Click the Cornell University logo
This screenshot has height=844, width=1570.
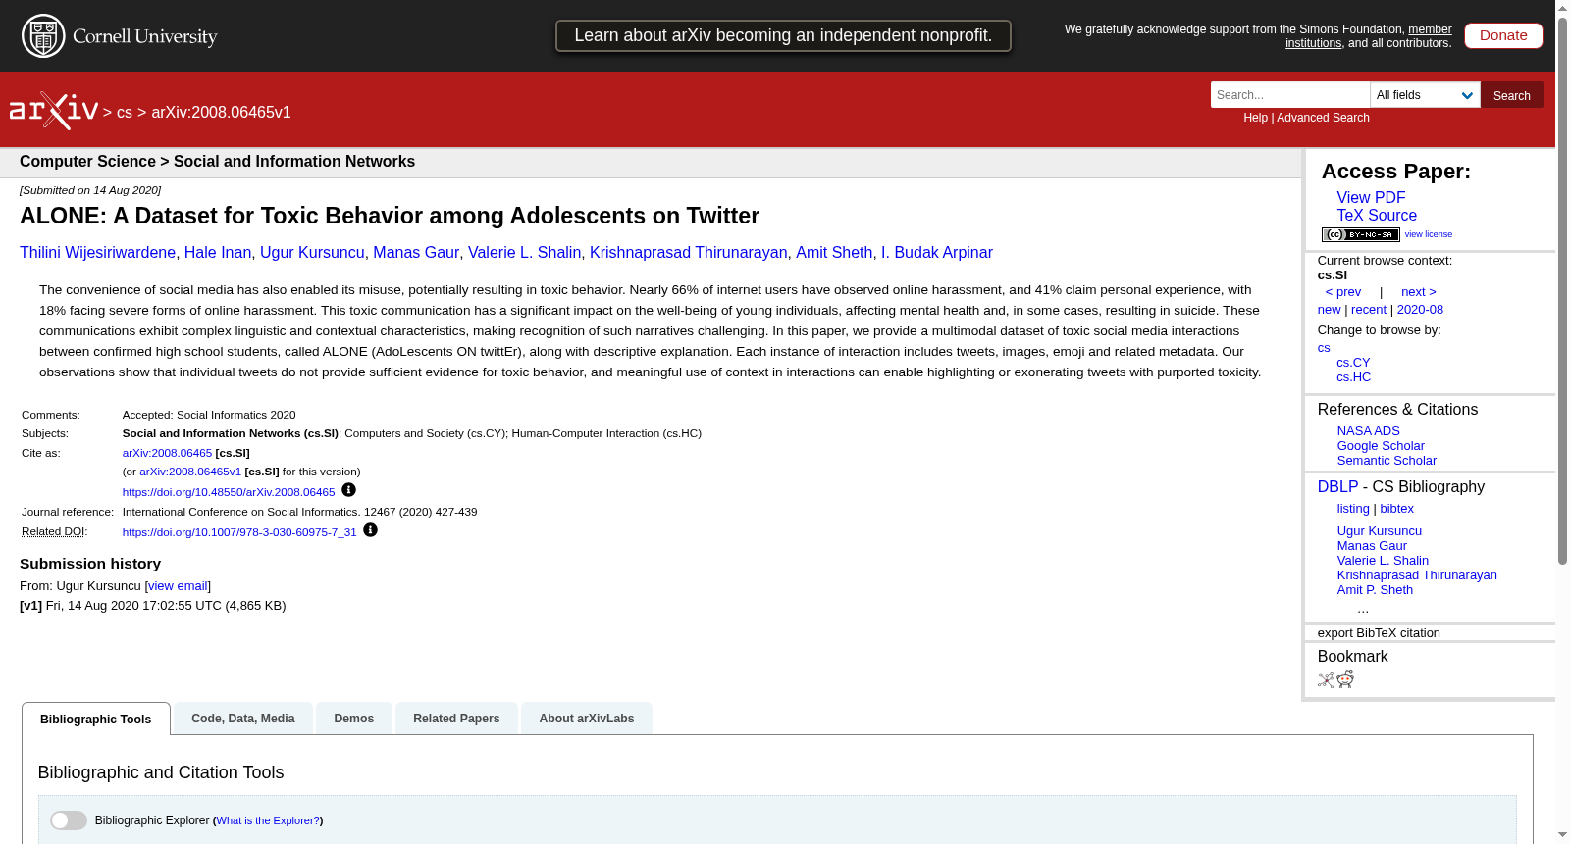click(x=120, y=36)
